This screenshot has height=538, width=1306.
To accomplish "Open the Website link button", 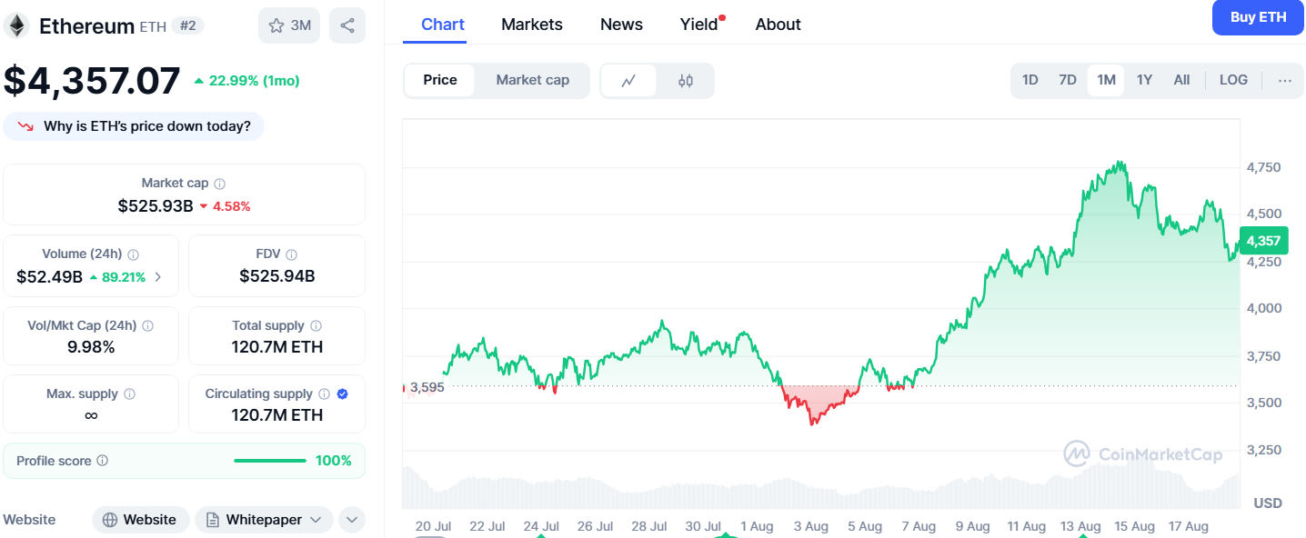I will (140, 520).
